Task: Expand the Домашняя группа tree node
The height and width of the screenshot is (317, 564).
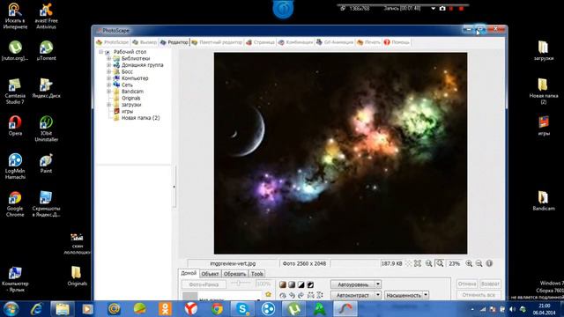Action: pyautogui.click(x=108, y=65)
